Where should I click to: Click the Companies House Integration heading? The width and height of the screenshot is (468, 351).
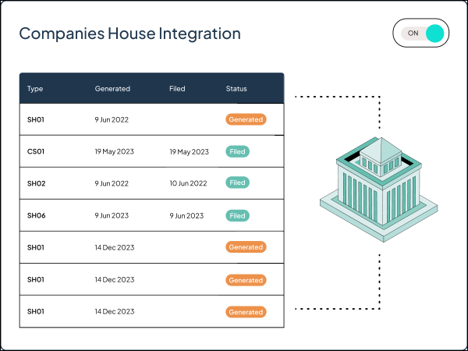coord(129,34)
